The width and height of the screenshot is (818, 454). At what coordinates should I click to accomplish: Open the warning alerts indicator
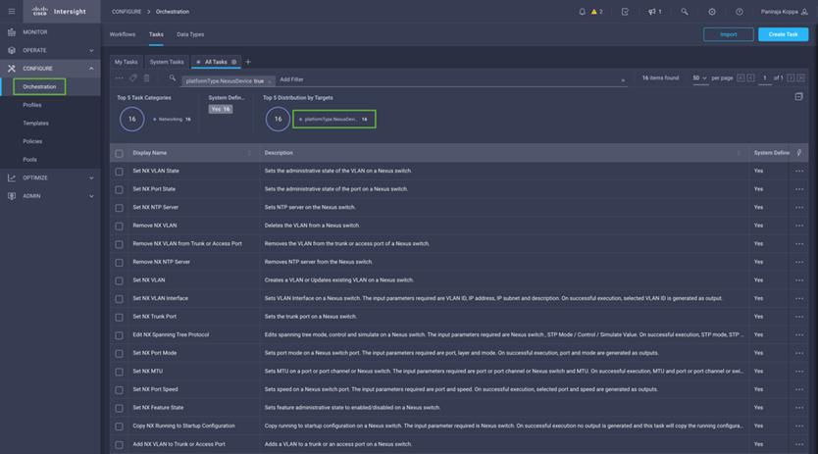[x=596, y=12]
